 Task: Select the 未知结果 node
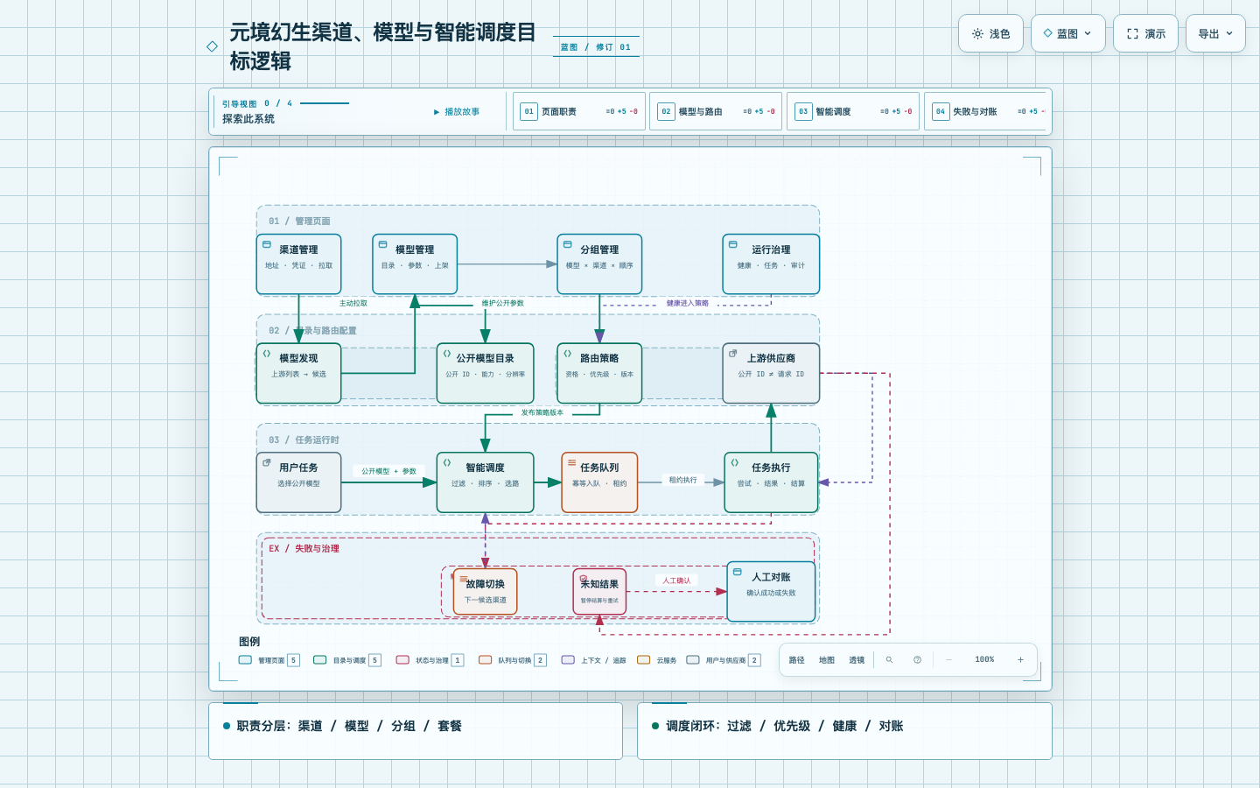point(599,592)
